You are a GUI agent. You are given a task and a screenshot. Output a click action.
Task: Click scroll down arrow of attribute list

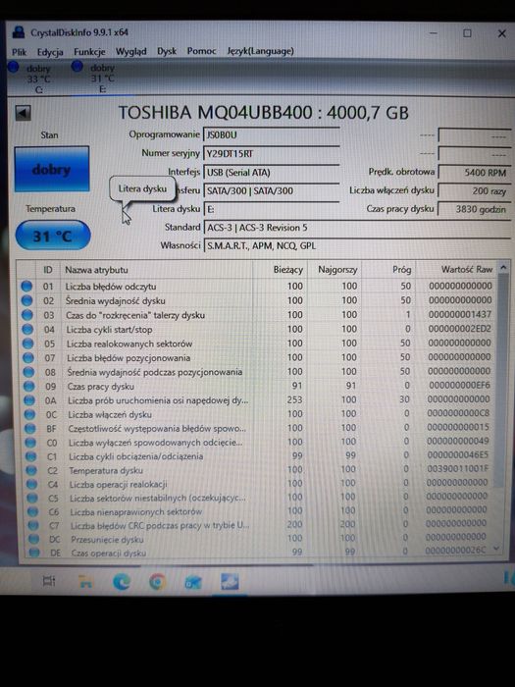point(496,548)
